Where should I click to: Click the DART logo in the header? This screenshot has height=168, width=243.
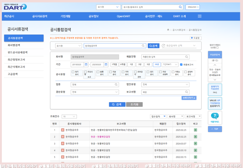(15, 7)
